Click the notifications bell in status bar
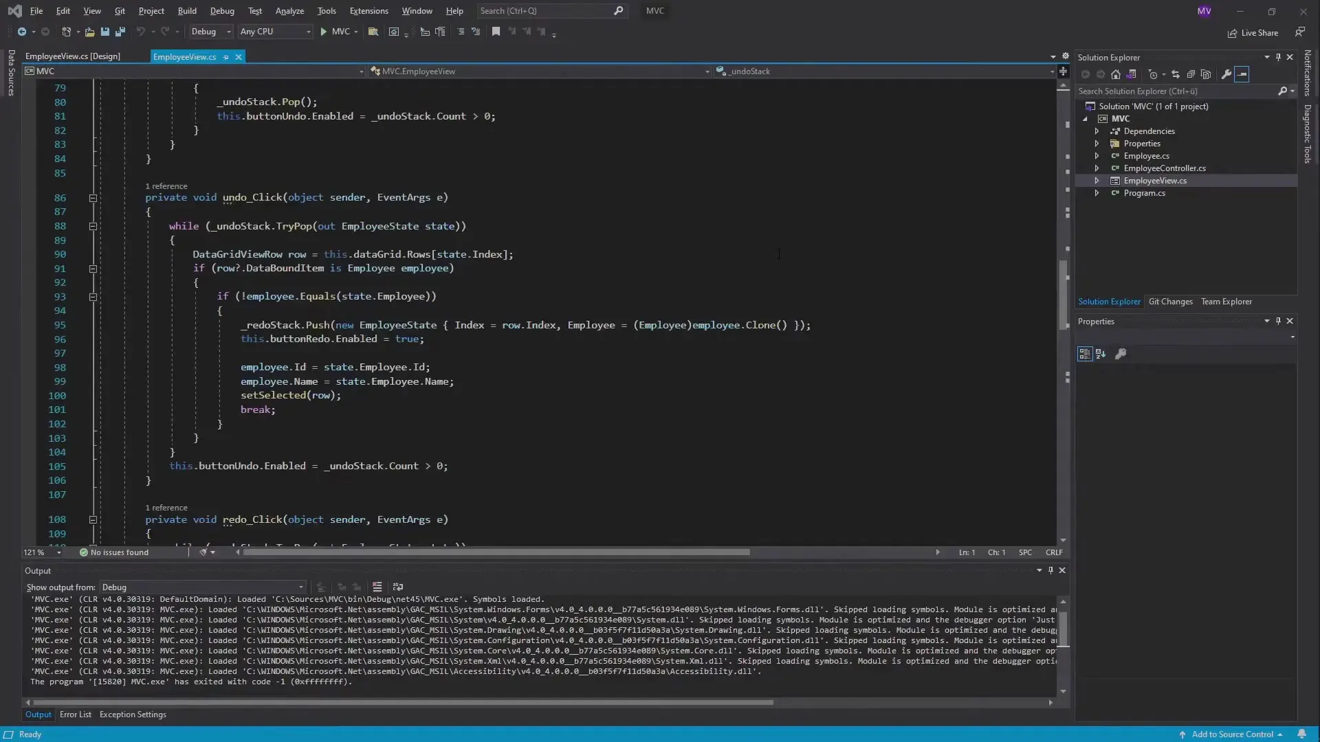This screenshot has width=1320, height=742. point(1301,734)
